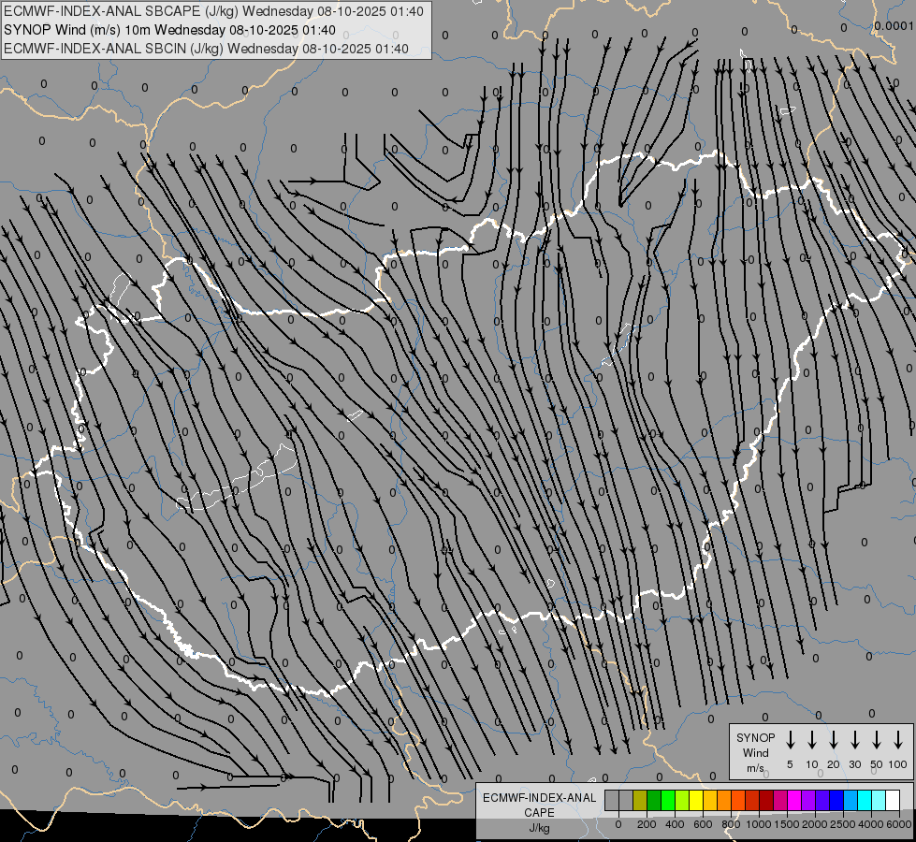
Task: Click the SBCAPE layer title line
Action: click(x=214, y=11)
